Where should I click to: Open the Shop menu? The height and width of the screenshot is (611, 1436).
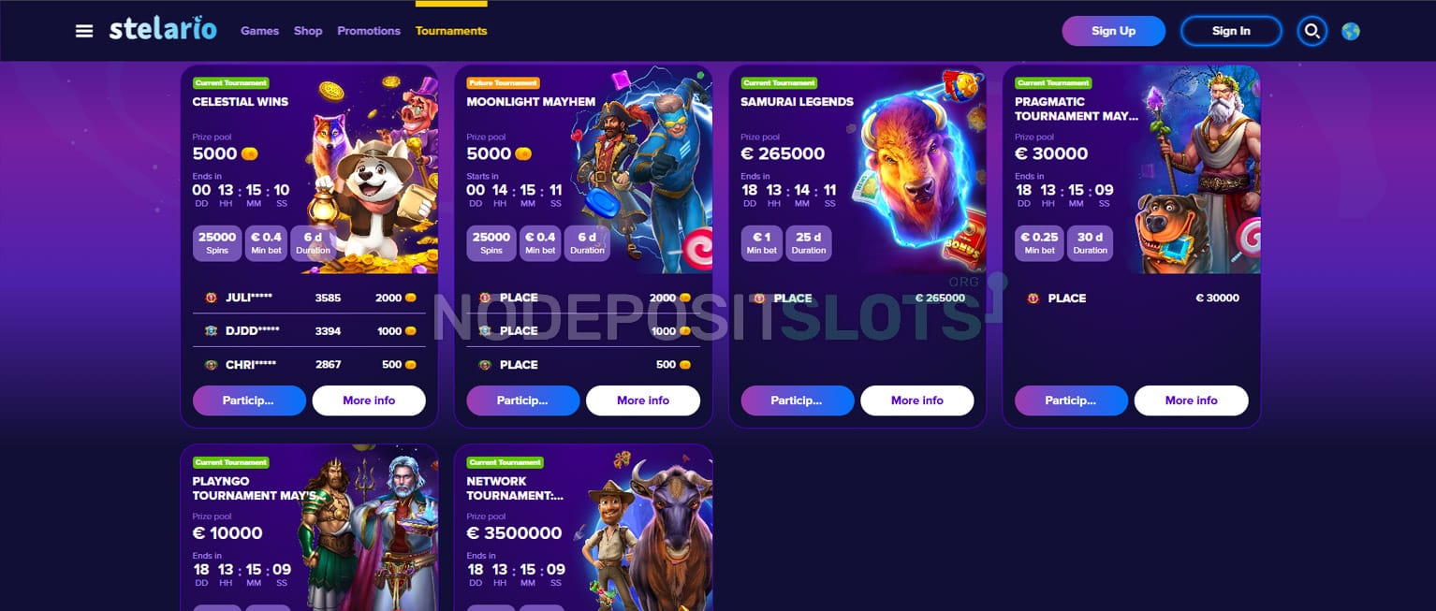click(x=308, y=31)
